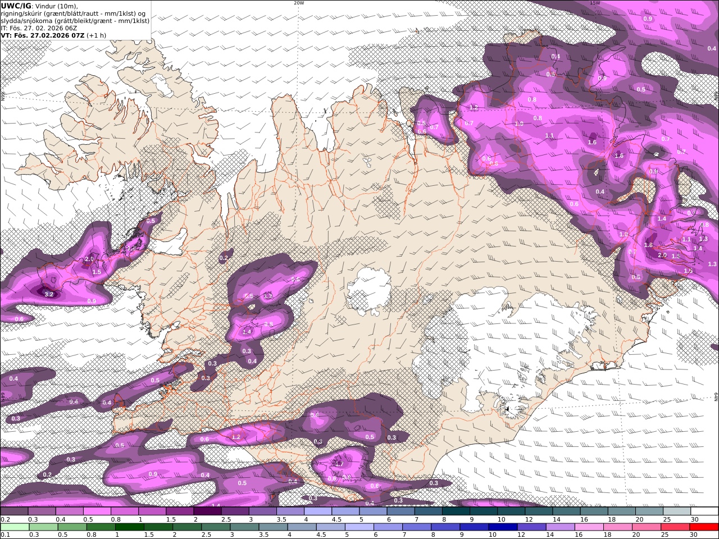Select snow legend swatch between 20 and 25

[649, 511]
